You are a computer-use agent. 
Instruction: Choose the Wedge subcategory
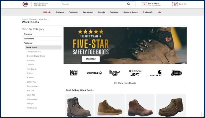(x=30, y=104)
